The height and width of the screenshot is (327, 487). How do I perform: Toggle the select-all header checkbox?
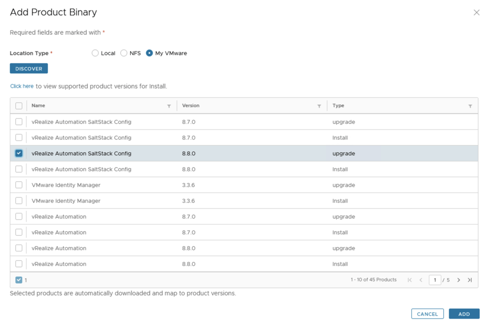pyautogui.click(x=19, y=106)
